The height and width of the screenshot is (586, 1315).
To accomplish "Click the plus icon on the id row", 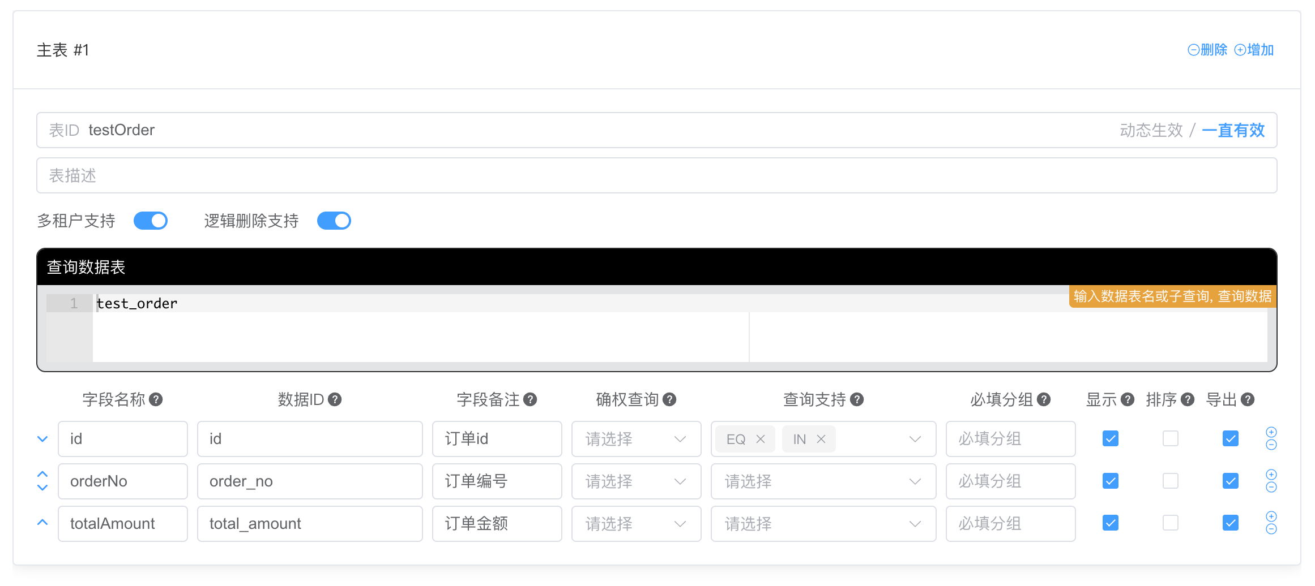I will [x=1271, y=433].
